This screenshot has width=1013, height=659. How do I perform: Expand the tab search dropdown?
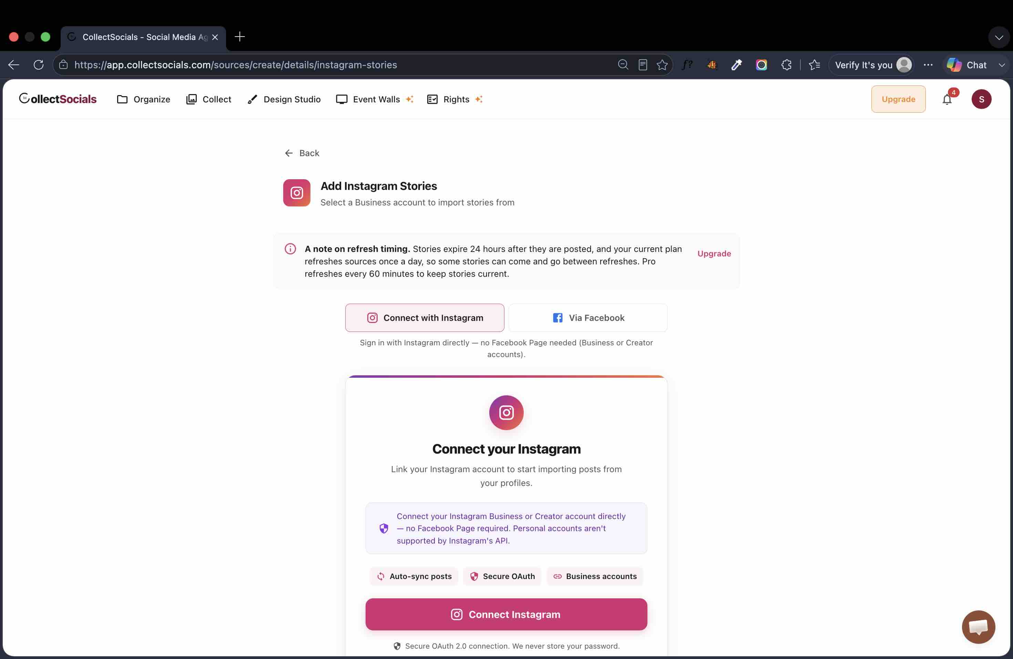pyautogui.click(x=999, y=37)
